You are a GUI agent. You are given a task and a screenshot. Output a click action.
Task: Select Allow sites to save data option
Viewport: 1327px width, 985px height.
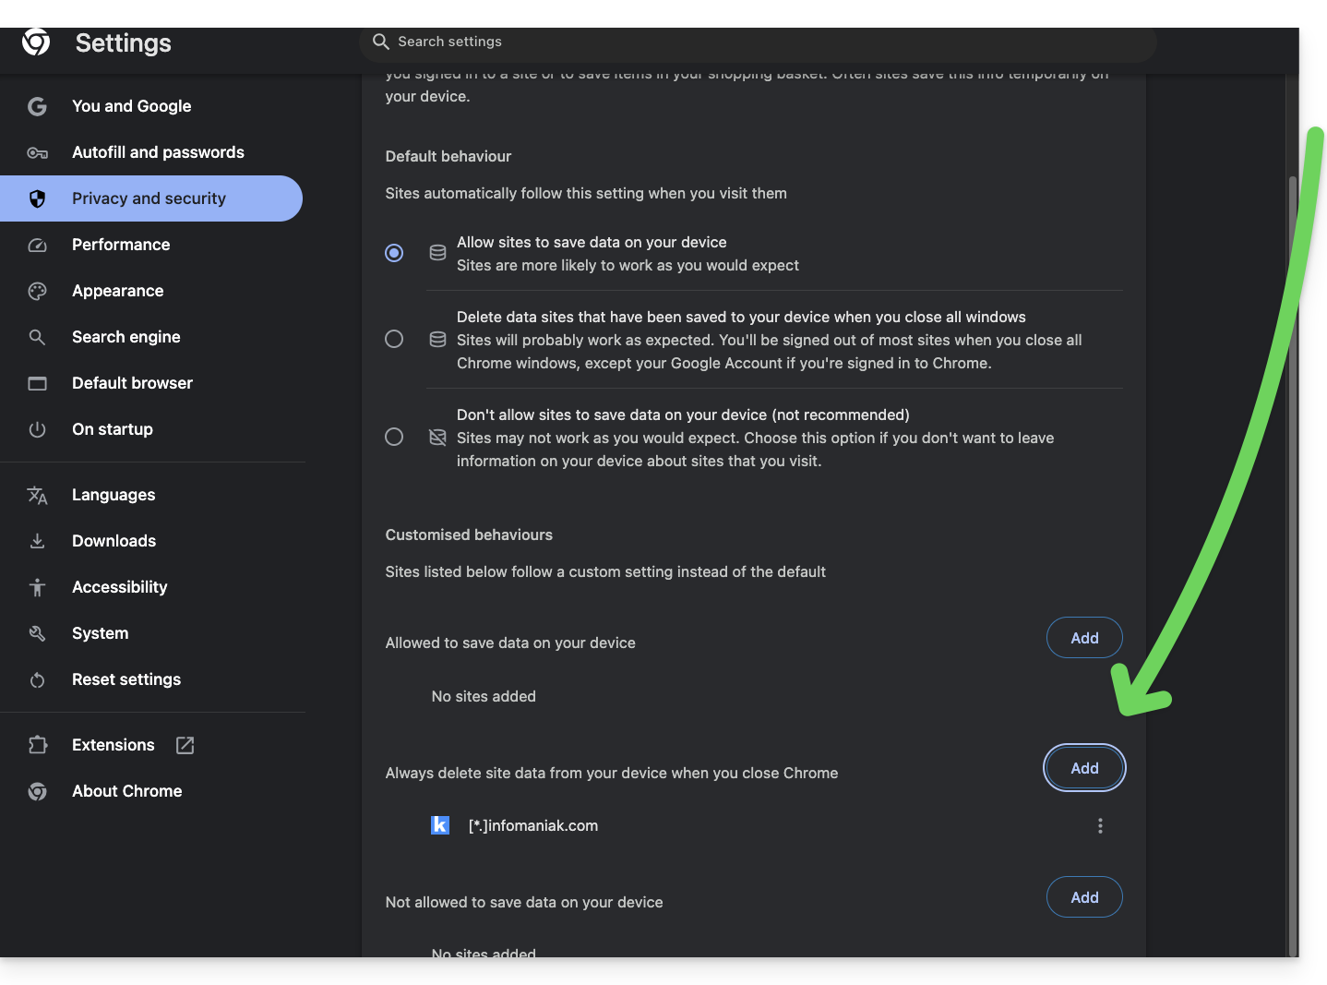(x=394, y=253)
